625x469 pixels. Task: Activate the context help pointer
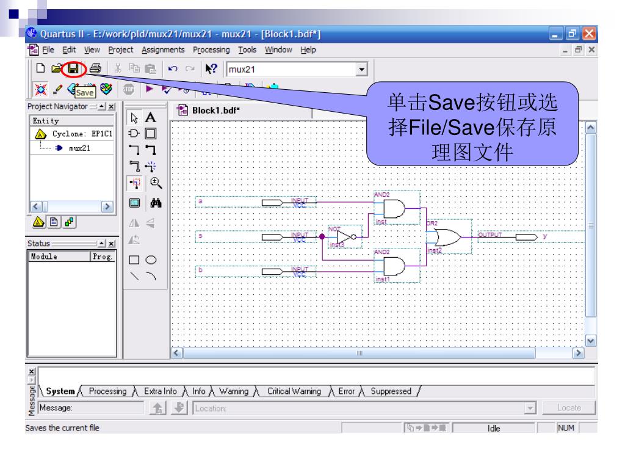tap(211, 68)
